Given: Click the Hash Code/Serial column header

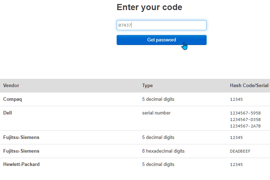Looking at the screenshot, I should pyautogui.click(x=249, y=85).
